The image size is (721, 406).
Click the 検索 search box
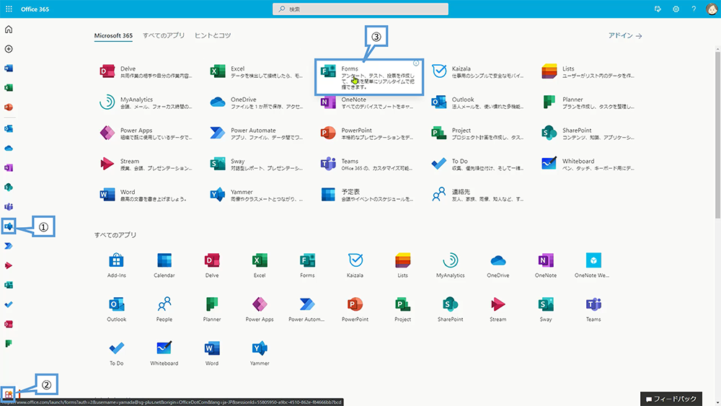pyautogui.click(x=360, y=9)
